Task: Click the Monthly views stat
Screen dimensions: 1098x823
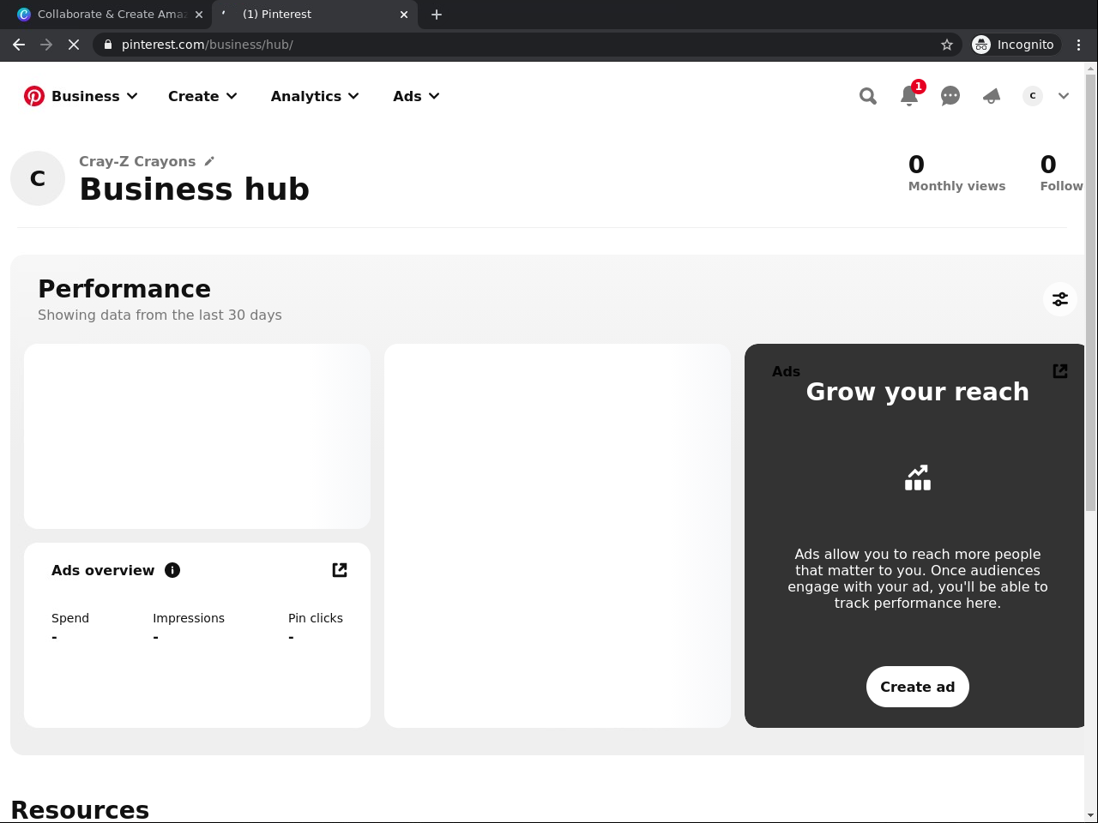Action: coord(956,173)
